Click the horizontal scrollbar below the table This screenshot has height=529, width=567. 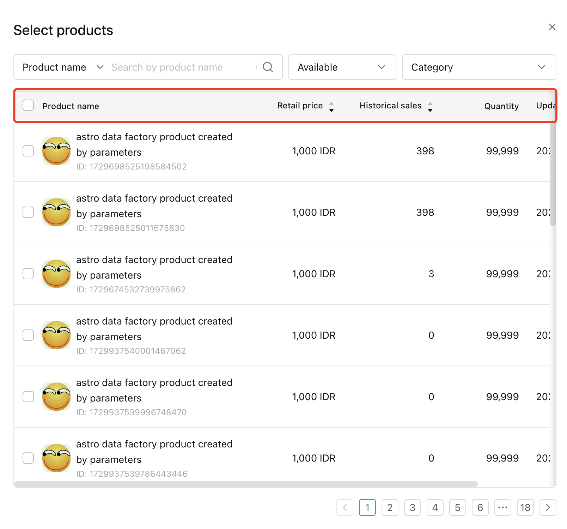[x=246, y=484]
